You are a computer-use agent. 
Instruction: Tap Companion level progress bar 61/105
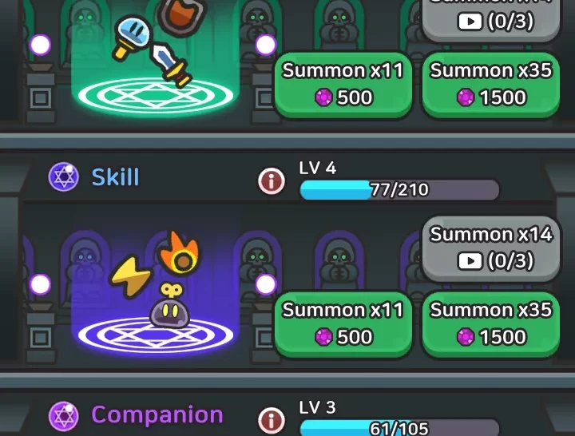(x=400, y=427)
